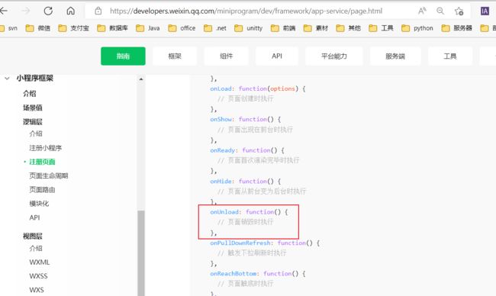
Task: Open the read aloud icon
Action: tap(422, 11)
